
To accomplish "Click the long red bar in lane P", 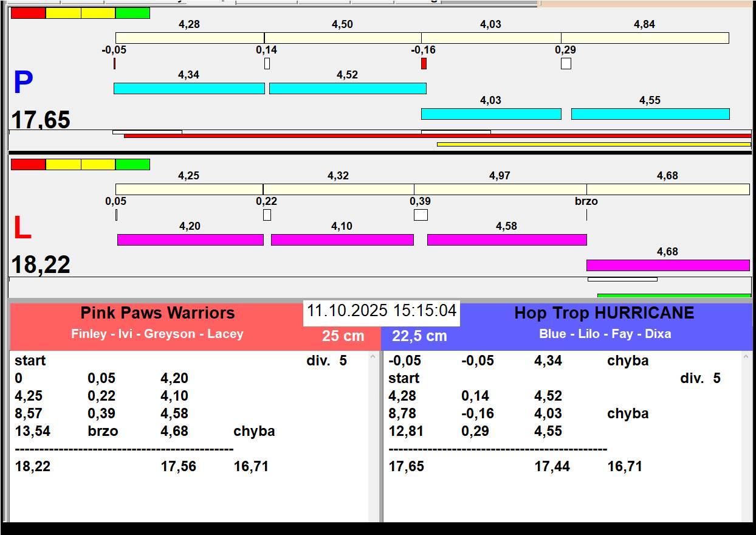I will (438, 136).
